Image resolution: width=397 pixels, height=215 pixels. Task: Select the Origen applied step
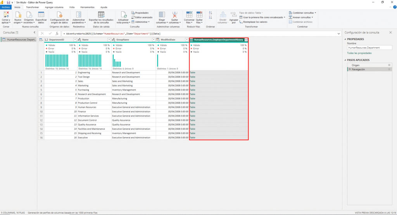point(356,65)
